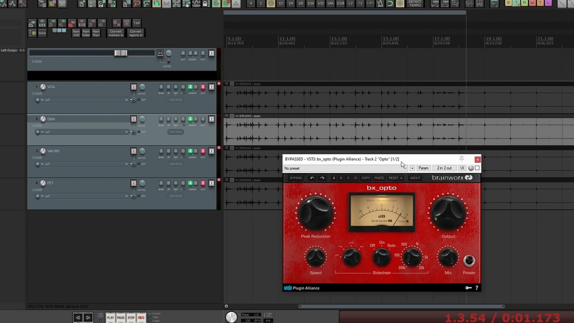Click the new project document icon

82,4
